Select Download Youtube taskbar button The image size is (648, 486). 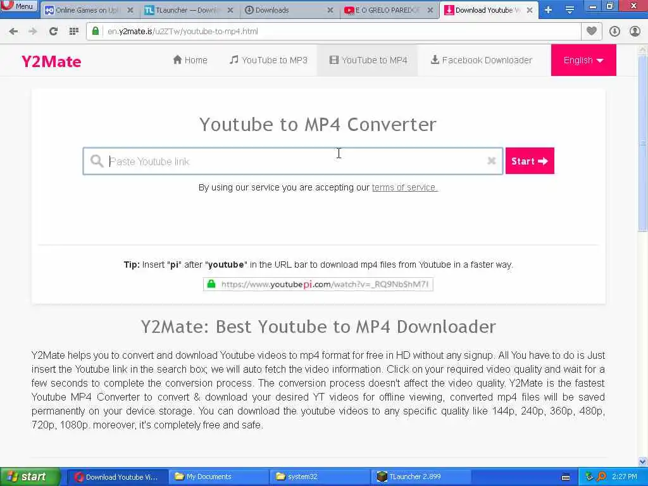click(x=117, y=477)
